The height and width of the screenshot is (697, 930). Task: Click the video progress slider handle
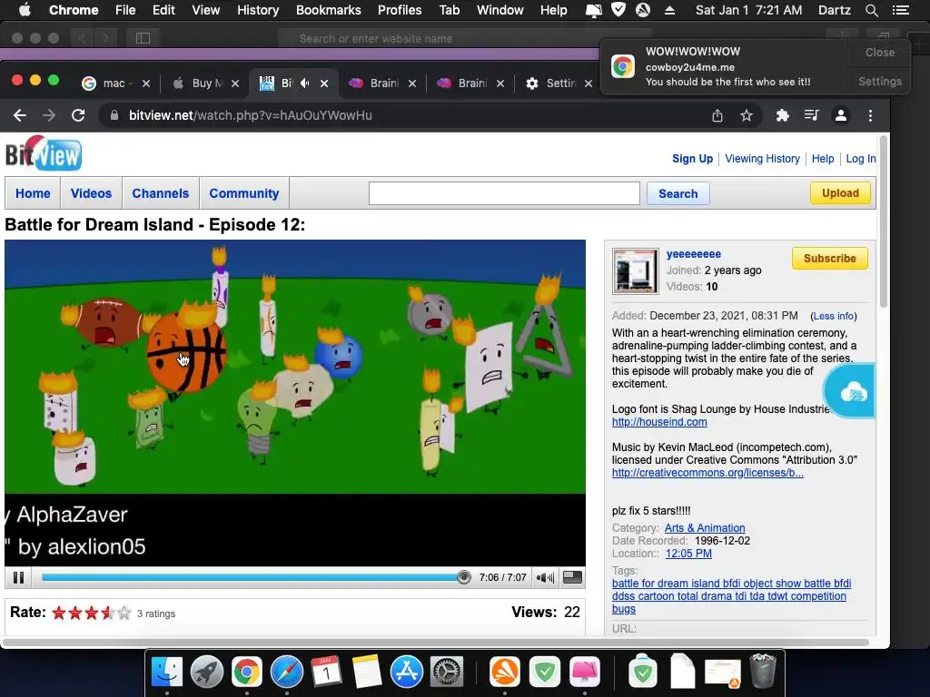[x=464, y=577]
